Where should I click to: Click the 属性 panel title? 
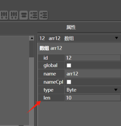pos(71,27)
